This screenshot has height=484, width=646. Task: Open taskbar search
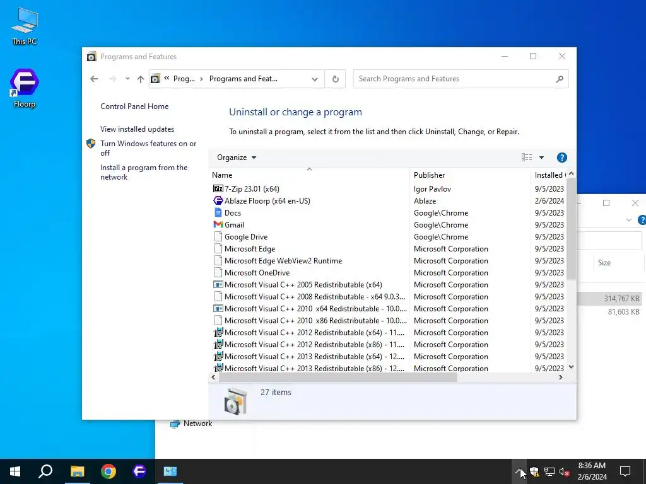point(45,471)
